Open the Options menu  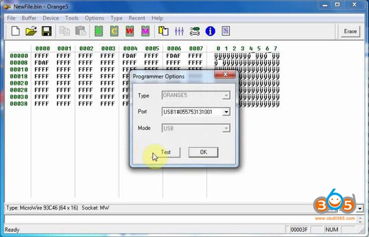[94, 18]
